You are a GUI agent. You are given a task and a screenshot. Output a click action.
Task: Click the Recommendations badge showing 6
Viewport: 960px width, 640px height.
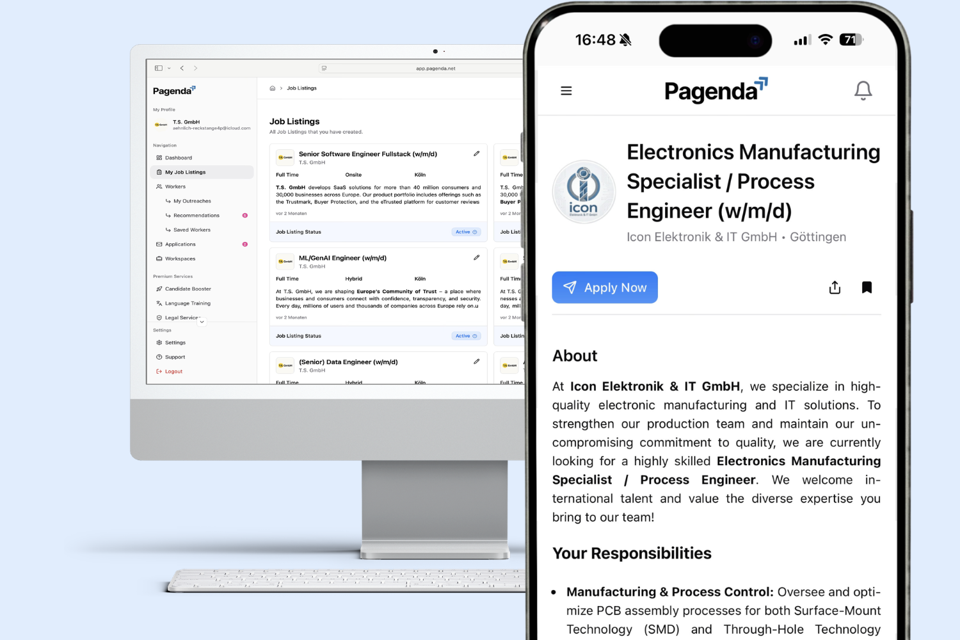click(x=244, y=215)
